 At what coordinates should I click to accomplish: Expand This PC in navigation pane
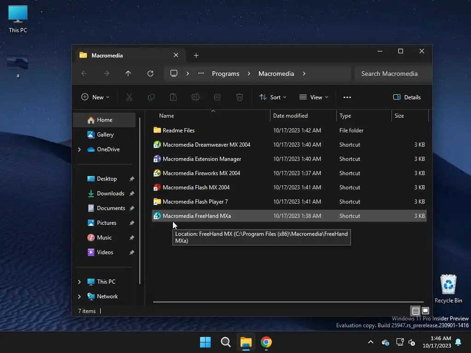[79, 282]
